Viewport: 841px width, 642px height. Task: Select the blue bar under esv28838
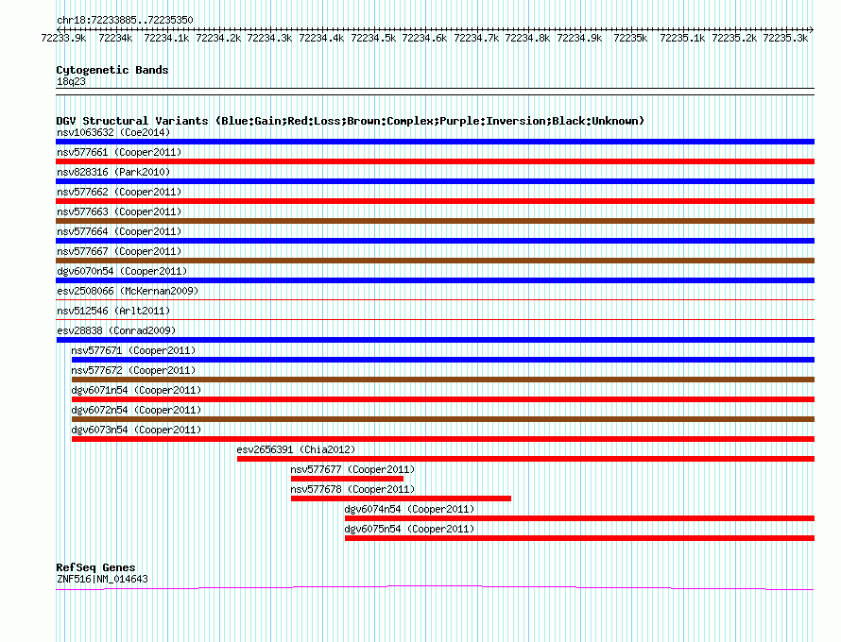435,340
